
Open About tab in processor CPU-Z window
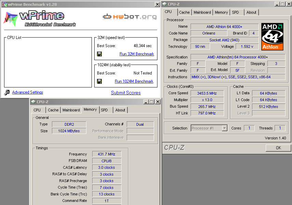(x=251, y=13)
